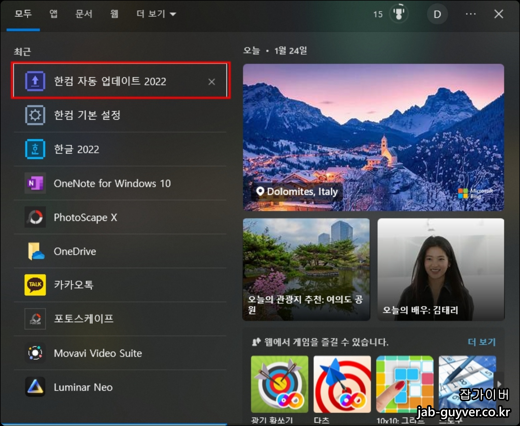Screen dimensions: 520x426
Task: Click the Luminar Neo triangle icon
Action: coord(35,387)
